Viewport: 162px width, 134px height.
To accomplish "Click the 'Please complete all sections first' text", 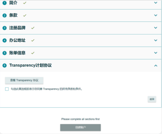I will [x=81, y=119].
